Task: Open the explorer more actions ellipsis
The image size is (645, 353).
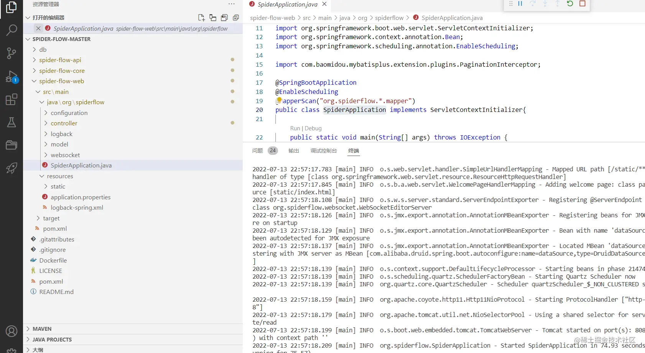Action: [x=232, y=4]
